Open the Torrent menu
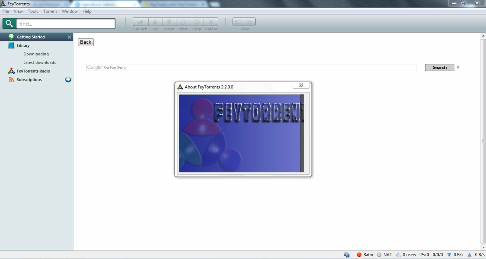 click(x=50, y=11)
